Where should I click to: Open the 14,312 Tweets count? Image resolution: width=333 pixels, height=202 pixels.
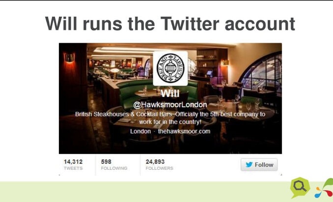click(73, 165)
